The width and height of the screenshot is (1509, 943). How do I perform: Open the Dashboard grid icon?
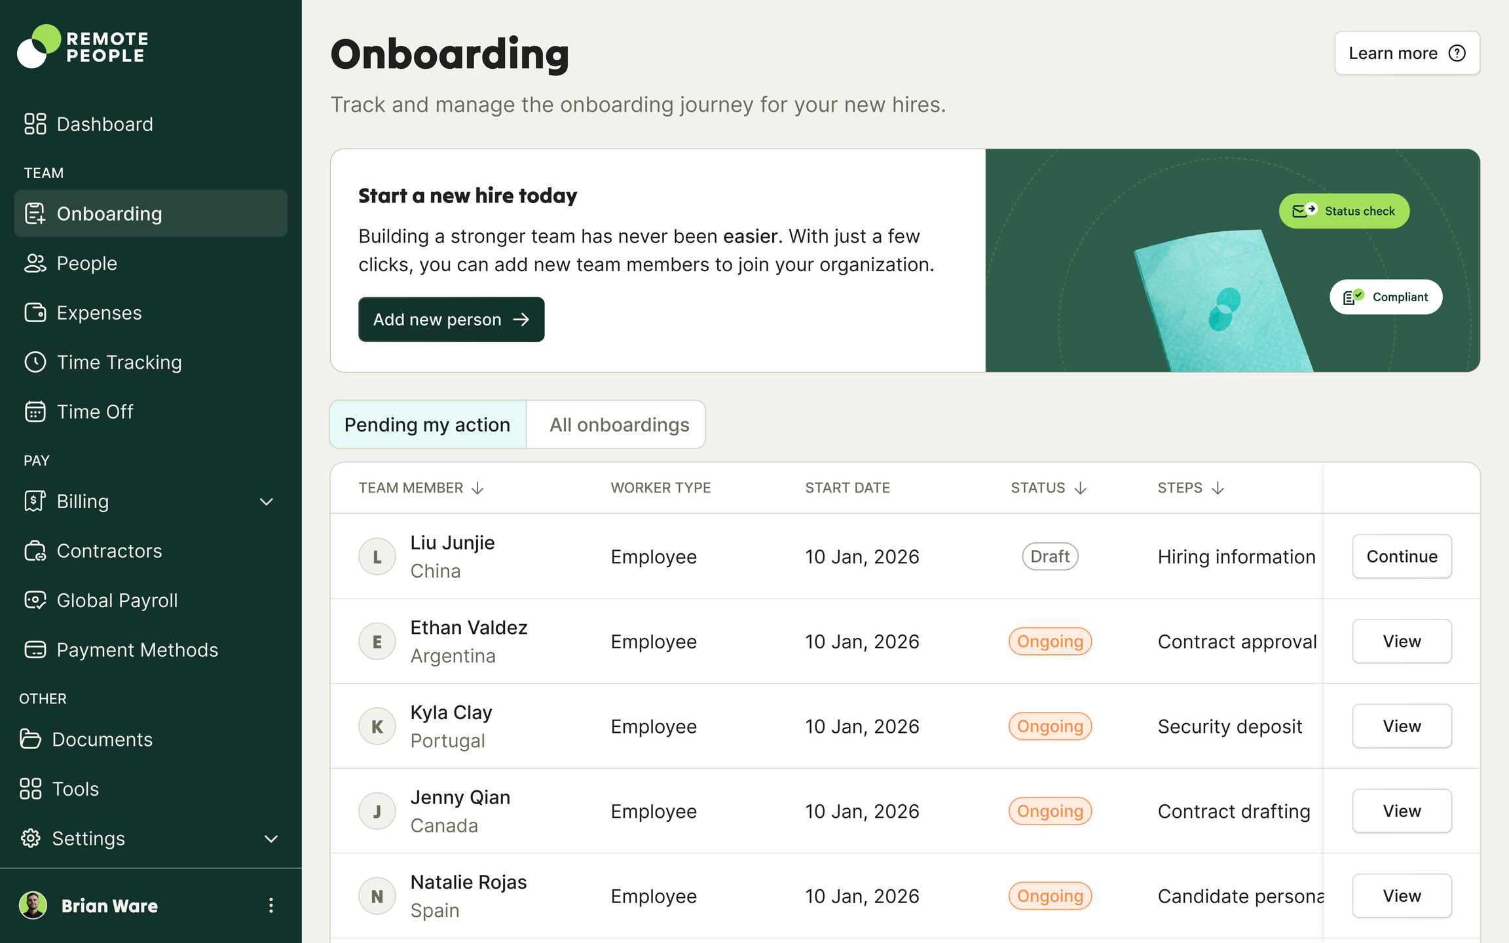[x=35, y=124]
